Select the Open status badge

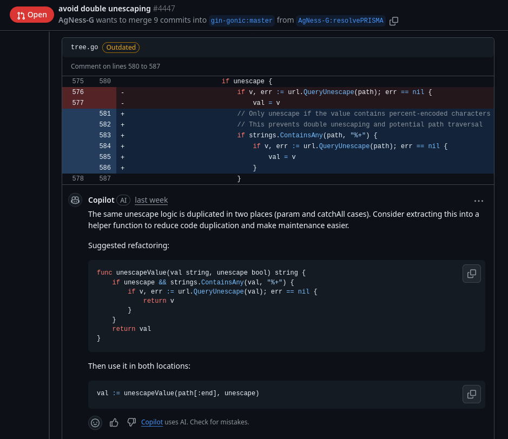click(31, 15)
